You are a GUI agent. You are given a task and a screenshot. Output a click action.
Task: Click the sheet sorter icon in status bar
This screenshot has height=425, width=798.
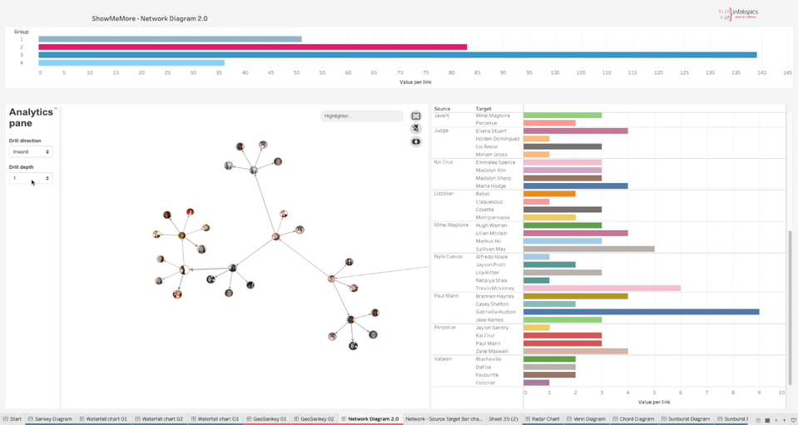click(767, 420)
